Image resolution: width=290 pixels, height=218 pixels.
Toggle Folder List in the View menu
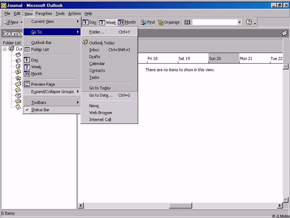pyautogui.click(x=40, y=49)
